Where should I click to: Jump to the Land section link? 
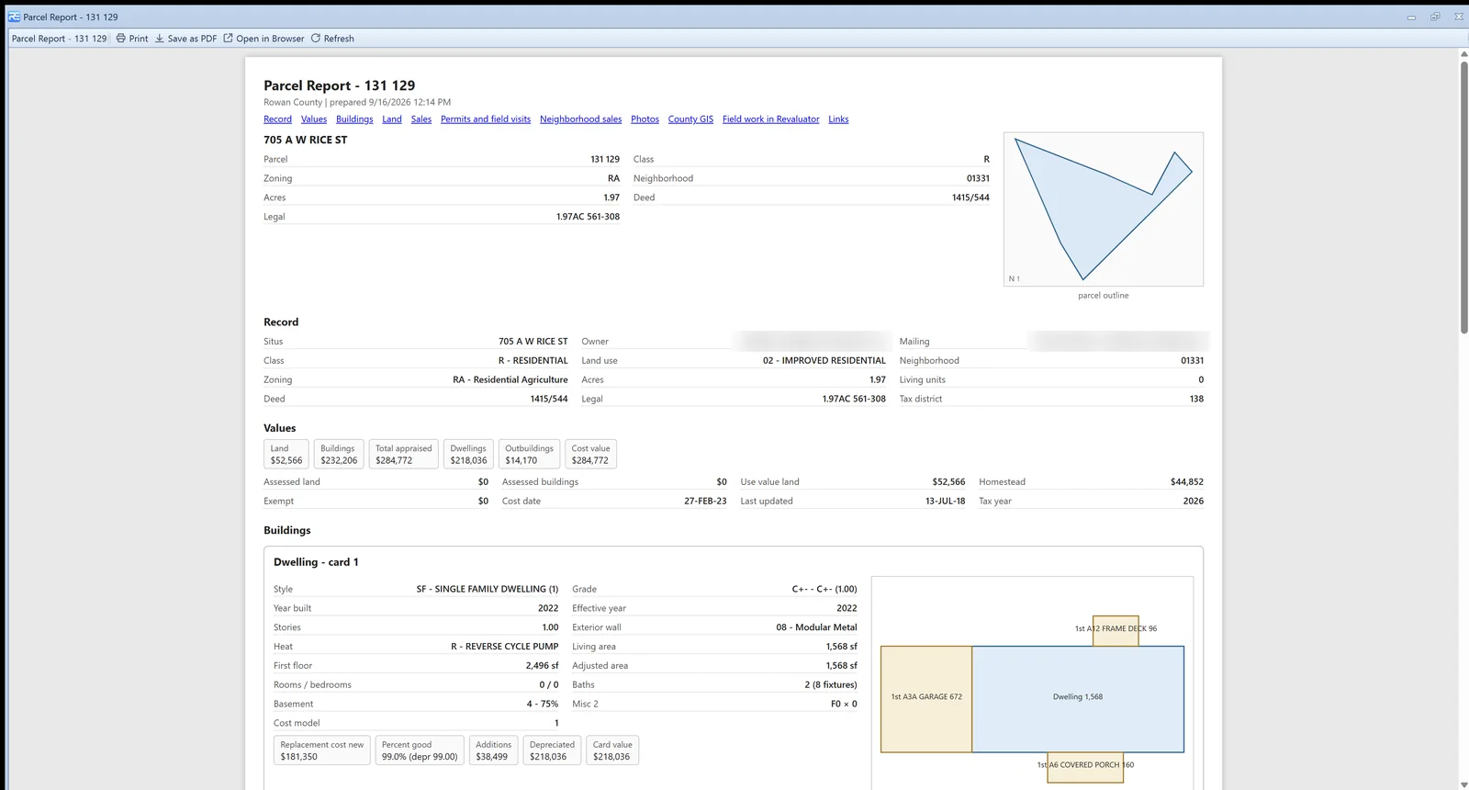point(392,119)
